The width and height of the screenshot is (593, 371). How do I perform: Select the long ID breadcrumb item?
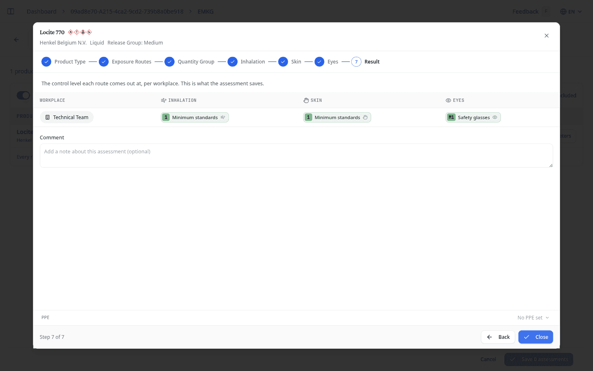[127, 12]
